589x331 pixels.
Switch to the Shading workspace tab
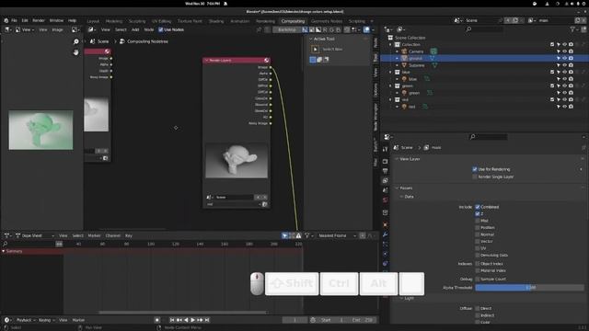pyautogui.click(x=216, y=21)
